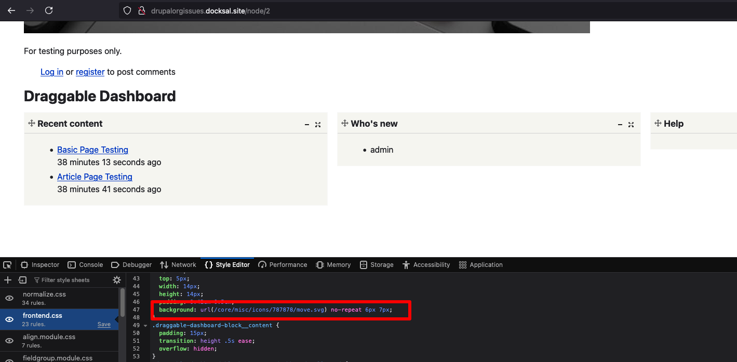Screen dimensions: 737x362
Task: Toggle visibility of frontend.css style sheet
Action: [9, 319]
